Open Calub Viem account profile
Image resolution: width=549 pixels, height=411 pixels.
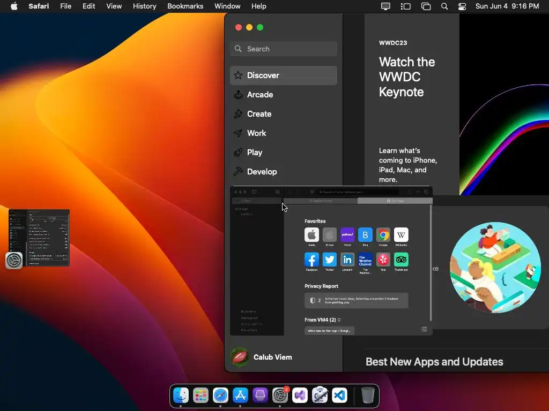tap(262, 357)
